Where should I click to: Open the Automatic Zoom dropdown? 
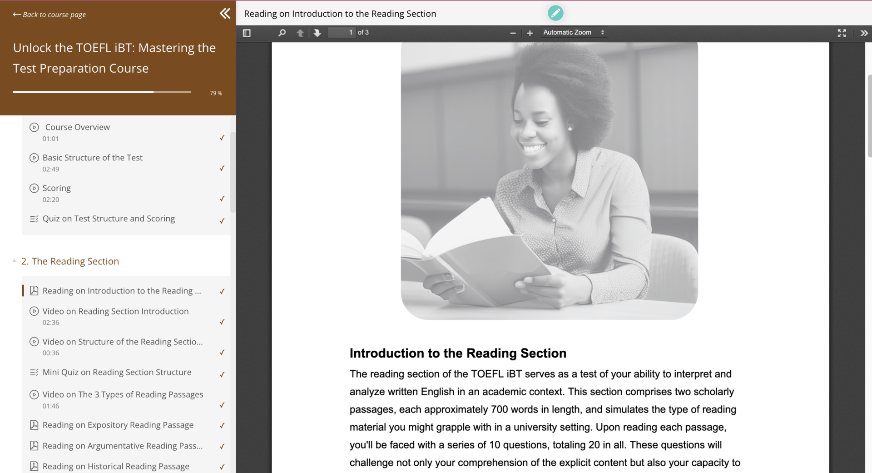[x=574, y=32]
